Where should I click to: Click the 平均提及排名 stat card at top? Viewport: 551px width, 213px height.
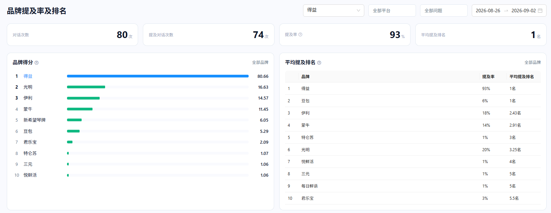point(481,35)
